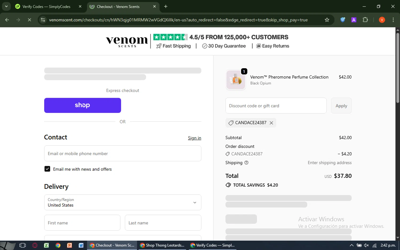
Task: Open Task View on the taskbar
Action: 23,245
